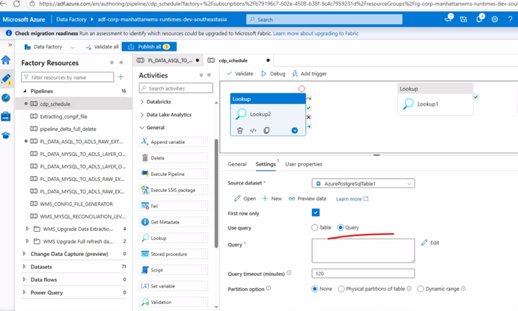The height and width of the screenshot is (311, 518).
Task: Expand the left sidebar with double chevron
Action: click(x=10, y=45)
